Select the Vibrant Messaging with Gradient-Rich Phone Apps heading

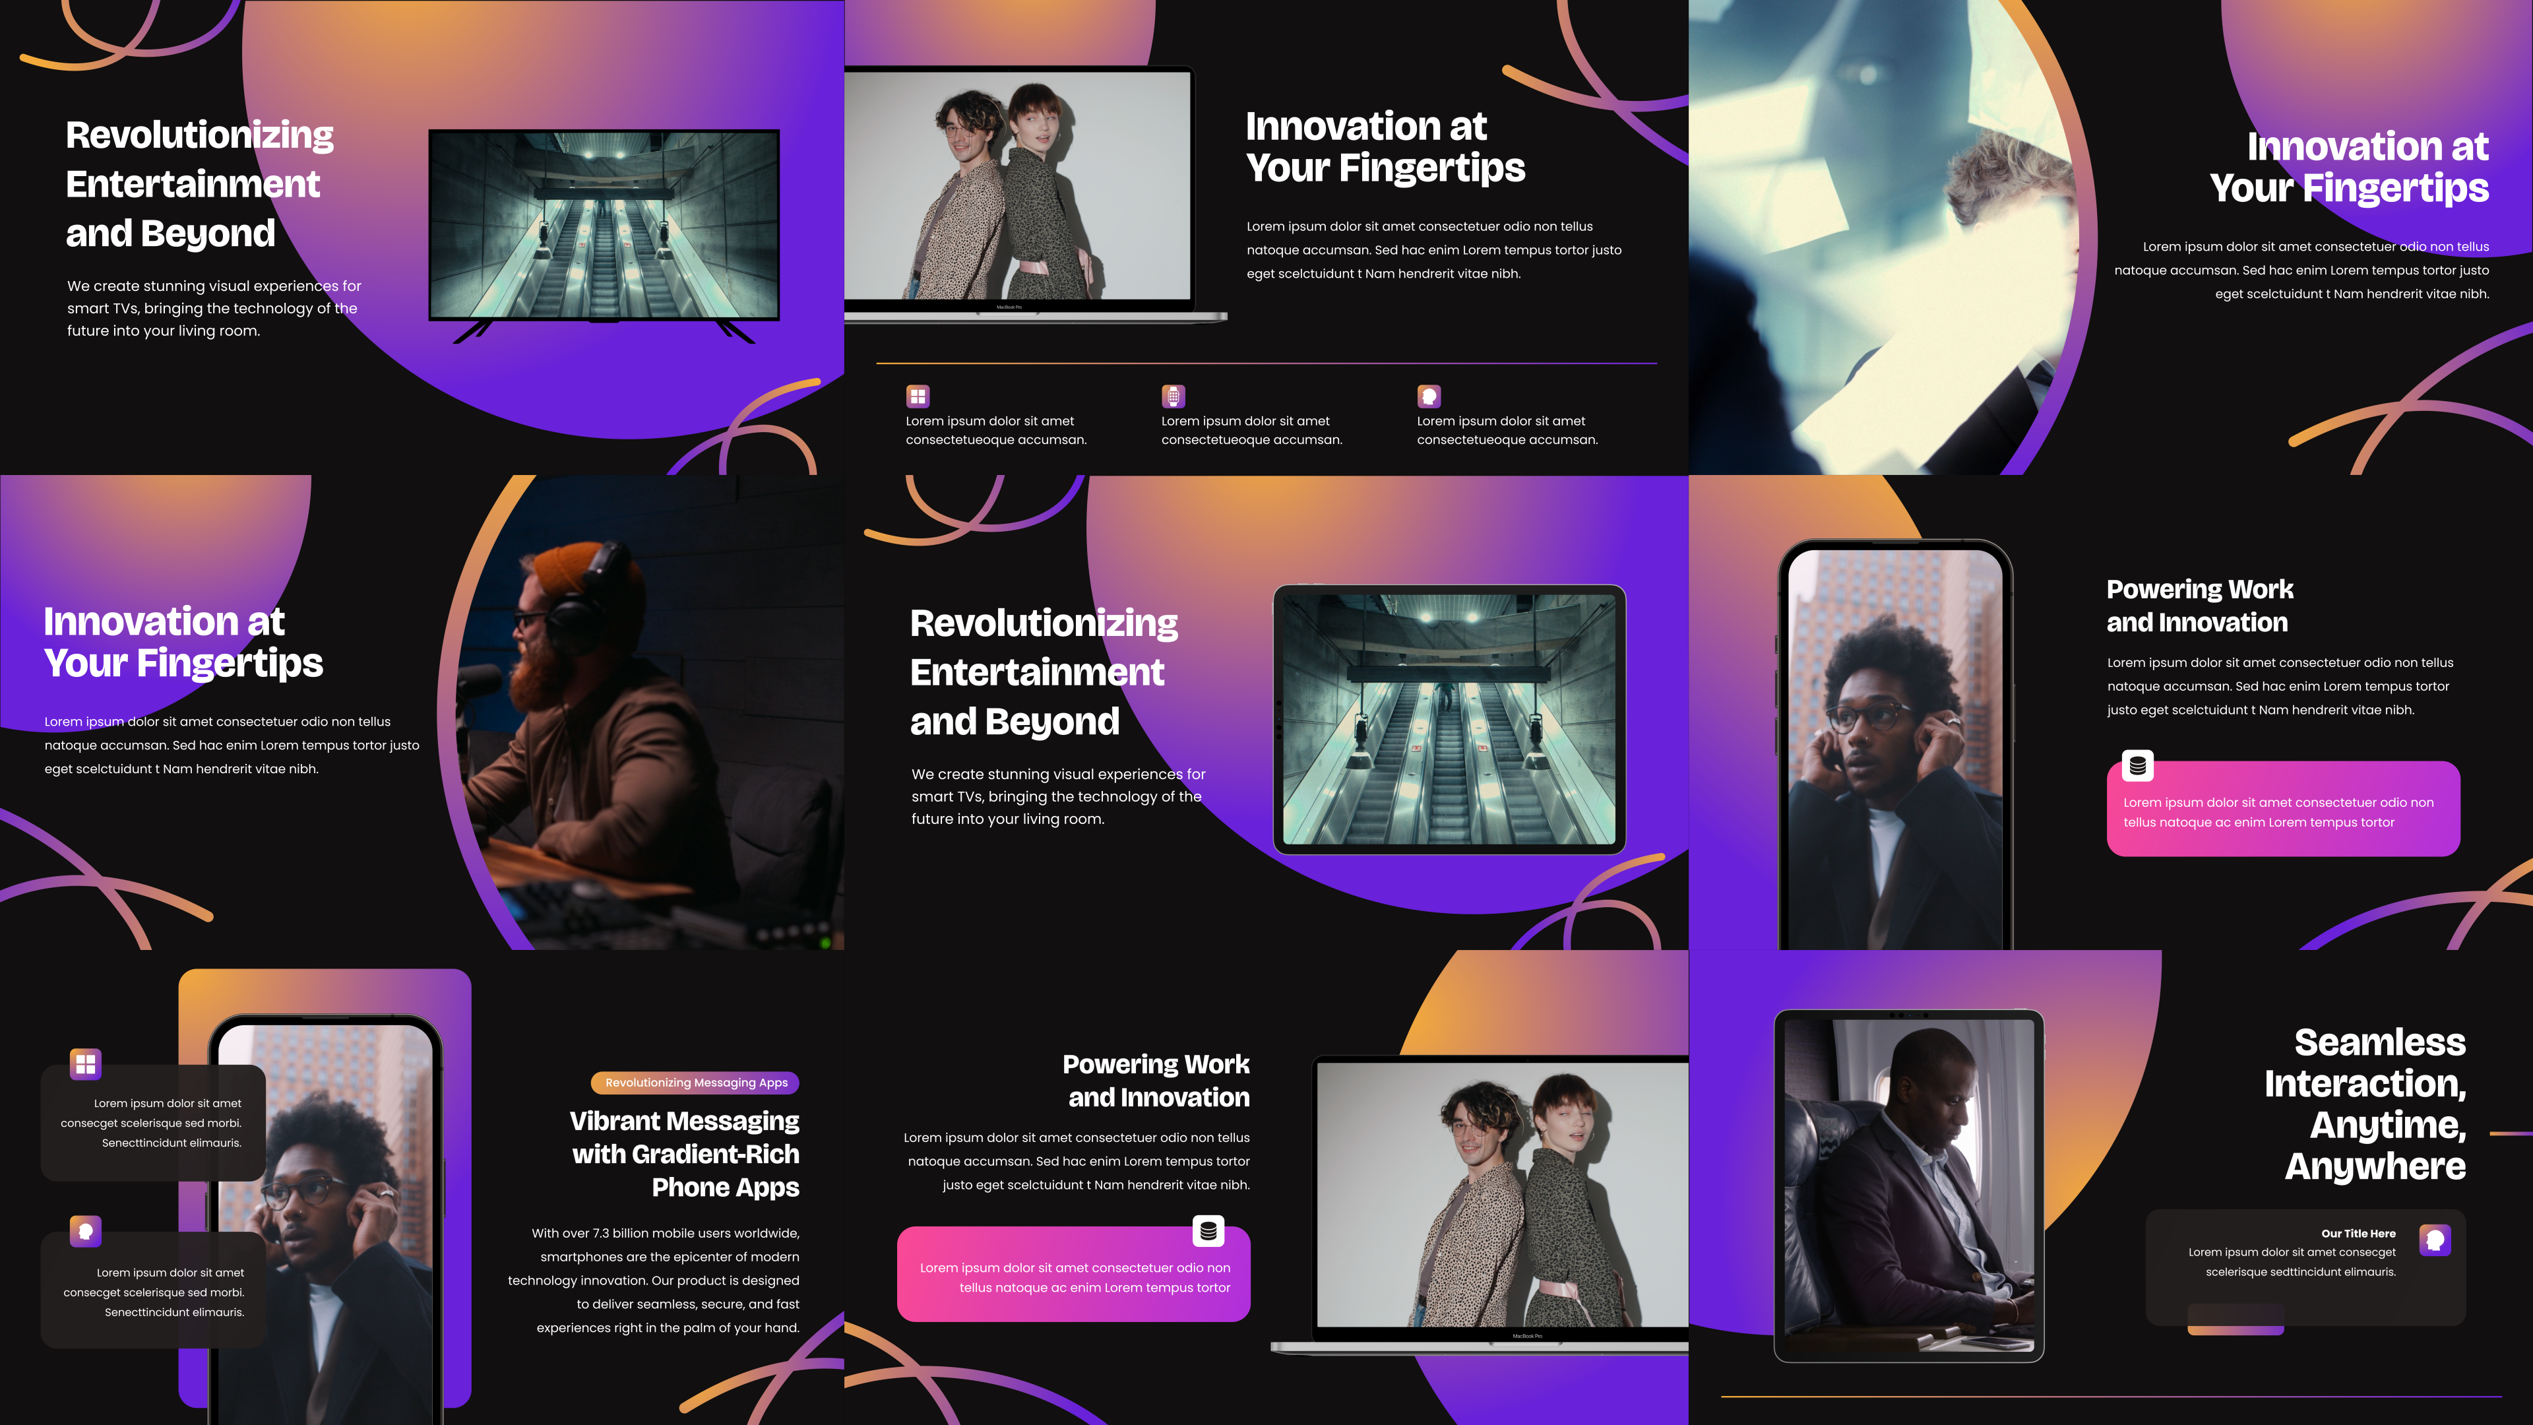pyautogui.click(x=685, y=1154)
